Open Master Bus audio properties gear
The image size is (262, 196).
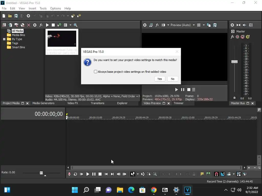[x=232, y=25]
